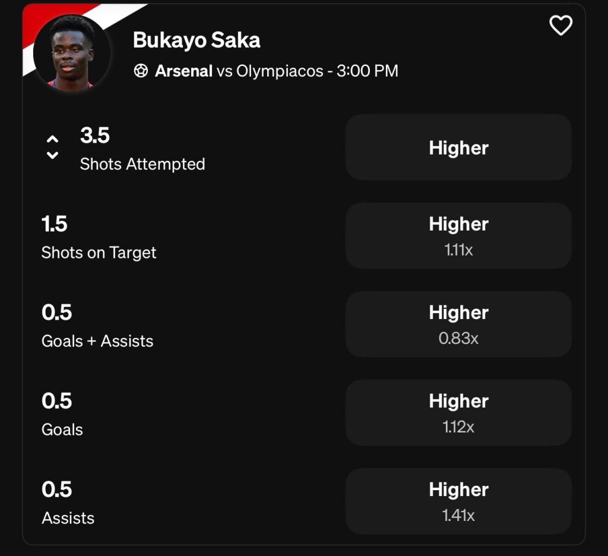This screenshot has width=608, height=556.
Task: Click the 3:00 PM match time
Action: click(x=367, y=71)
